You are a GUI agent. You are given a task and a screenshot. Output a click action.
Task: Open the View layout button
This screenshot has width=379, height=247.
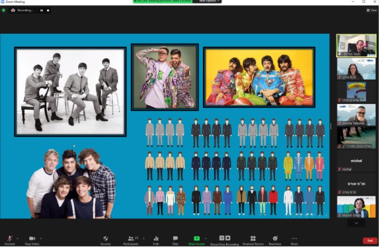pyautogui.click(x=371, y=10)
